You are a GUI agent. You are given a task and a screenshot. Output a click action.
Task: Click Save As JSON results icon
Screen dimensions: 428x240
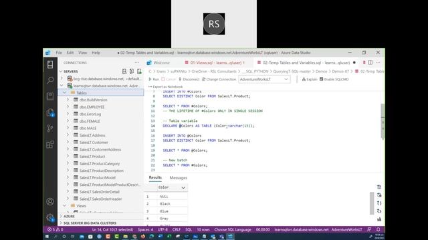[379, 203]
